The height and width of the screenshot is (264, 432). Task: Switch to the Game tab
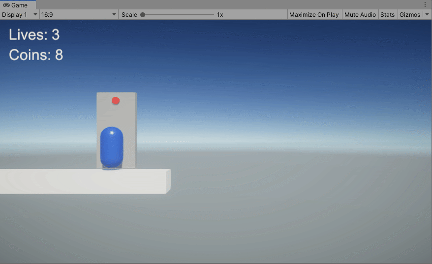tap(18, 5)
